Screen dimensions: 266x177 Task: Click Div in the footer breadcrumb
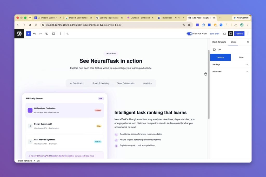38,161
